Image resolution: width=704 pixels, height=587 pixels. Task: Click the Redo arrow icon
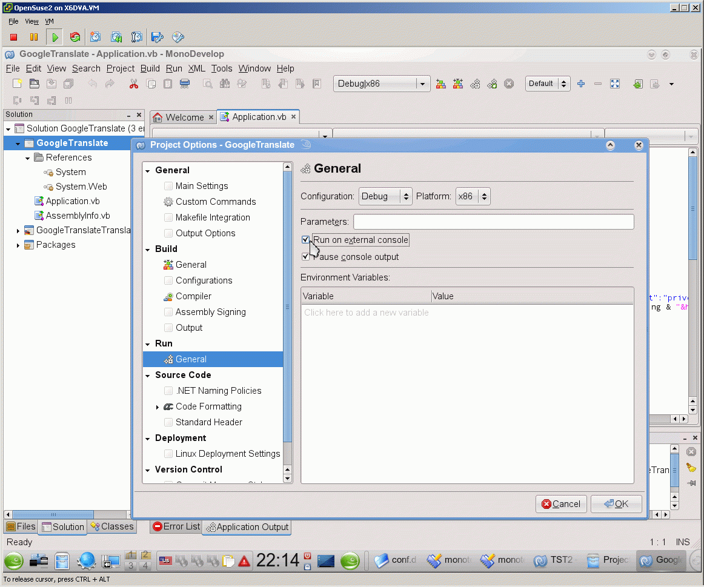coord(110,84)
